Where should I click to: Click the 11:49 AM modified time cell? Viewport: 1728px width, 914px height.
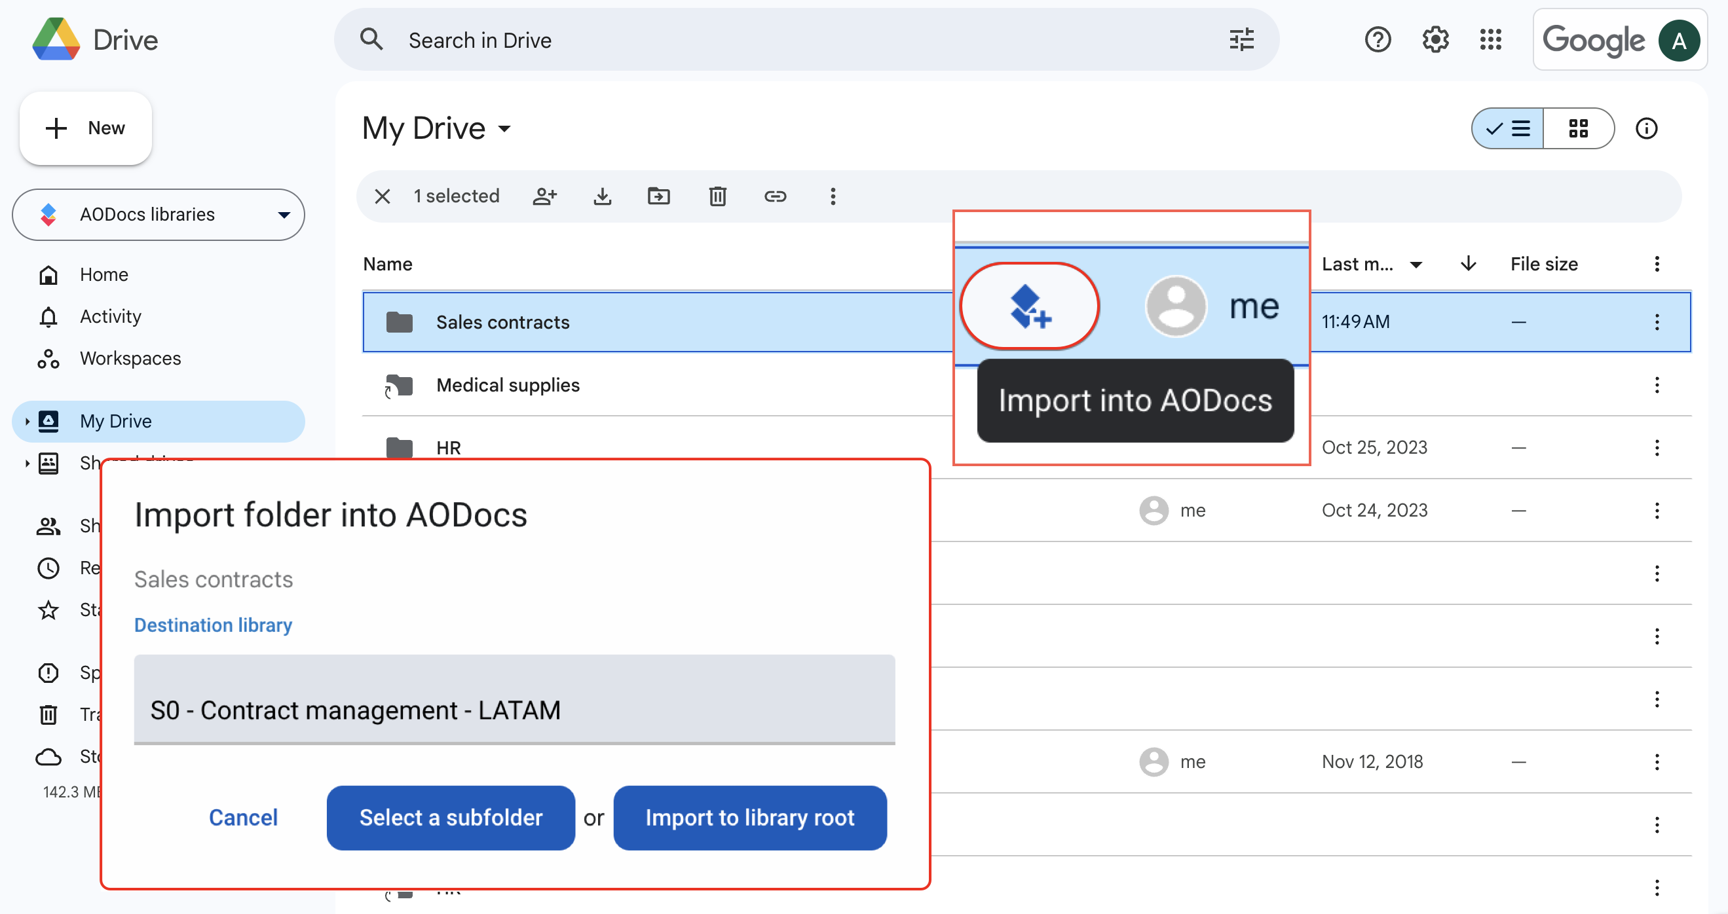pyautogui.click(x=1355, y=322)
